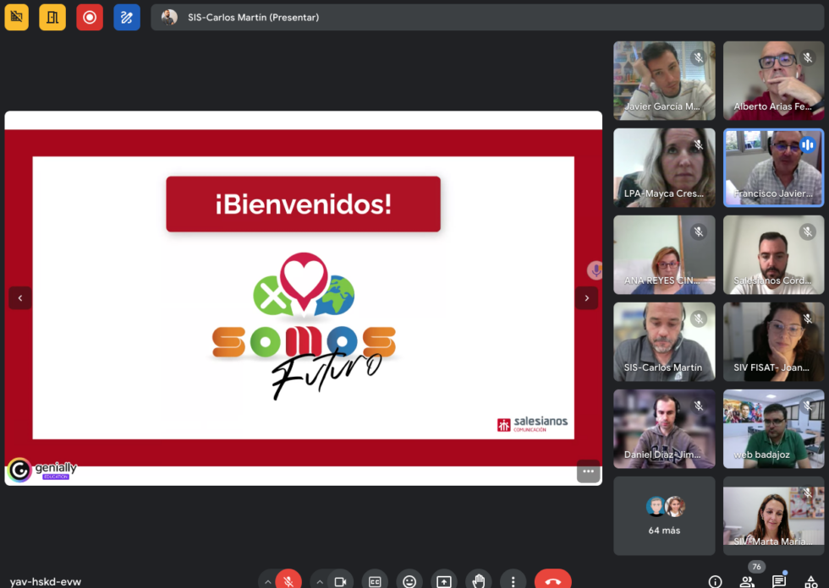The height and width of the screenshot is (588, 829).
Task: Raise your hand in the meeting
Action: pos(479,581)
